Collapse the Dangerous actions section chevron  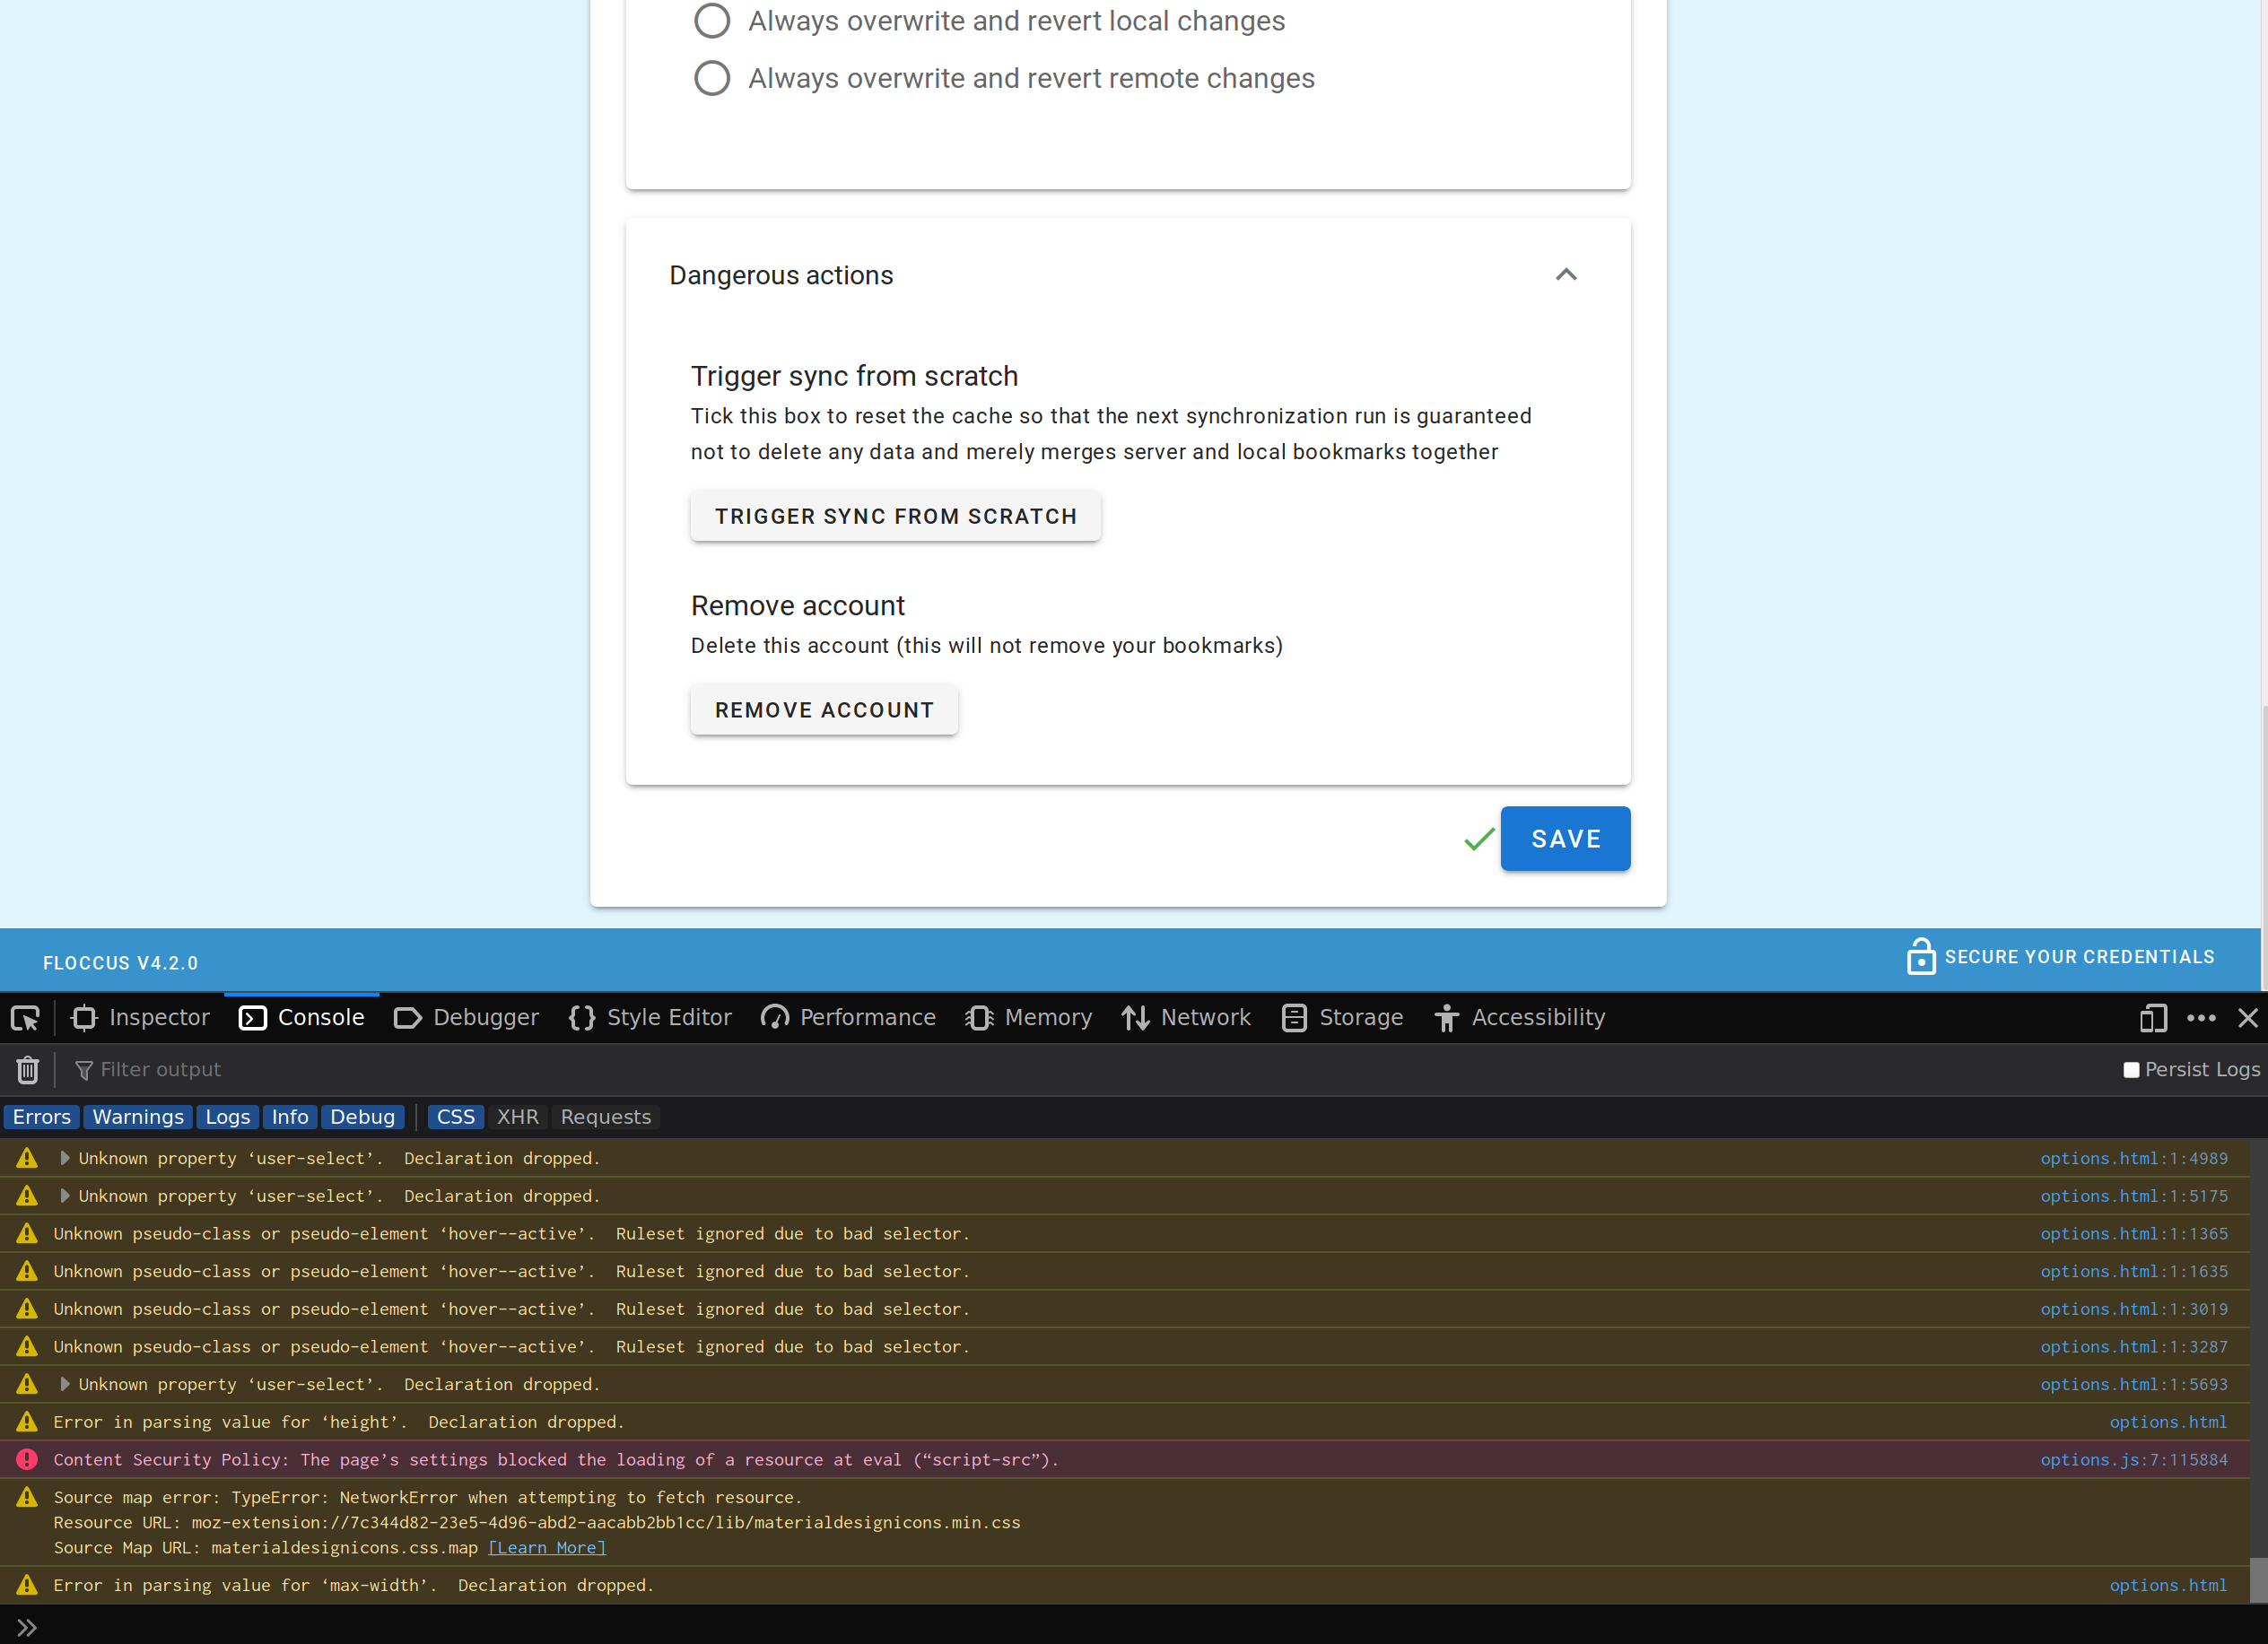click(x=1566, y=275)
